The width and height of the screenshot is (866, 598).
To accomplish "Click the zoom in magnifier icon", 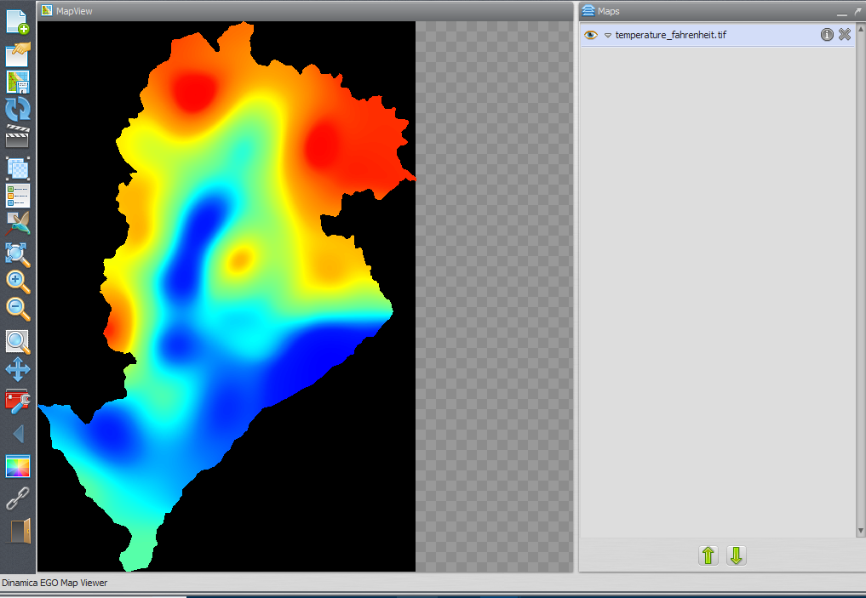I will pyautogui.click(x=18, y=282).
